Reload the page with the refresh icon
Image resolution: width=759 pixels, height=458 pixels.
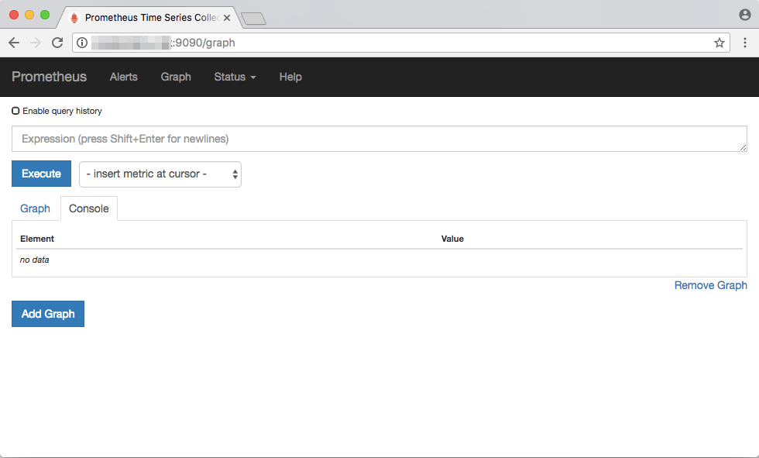57,43
